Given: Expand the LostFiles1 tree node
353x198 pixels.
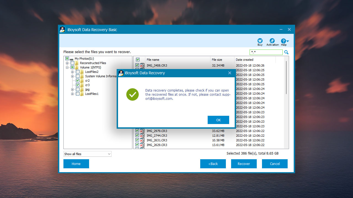Looking at the screenshot, I should click(72, 94).
